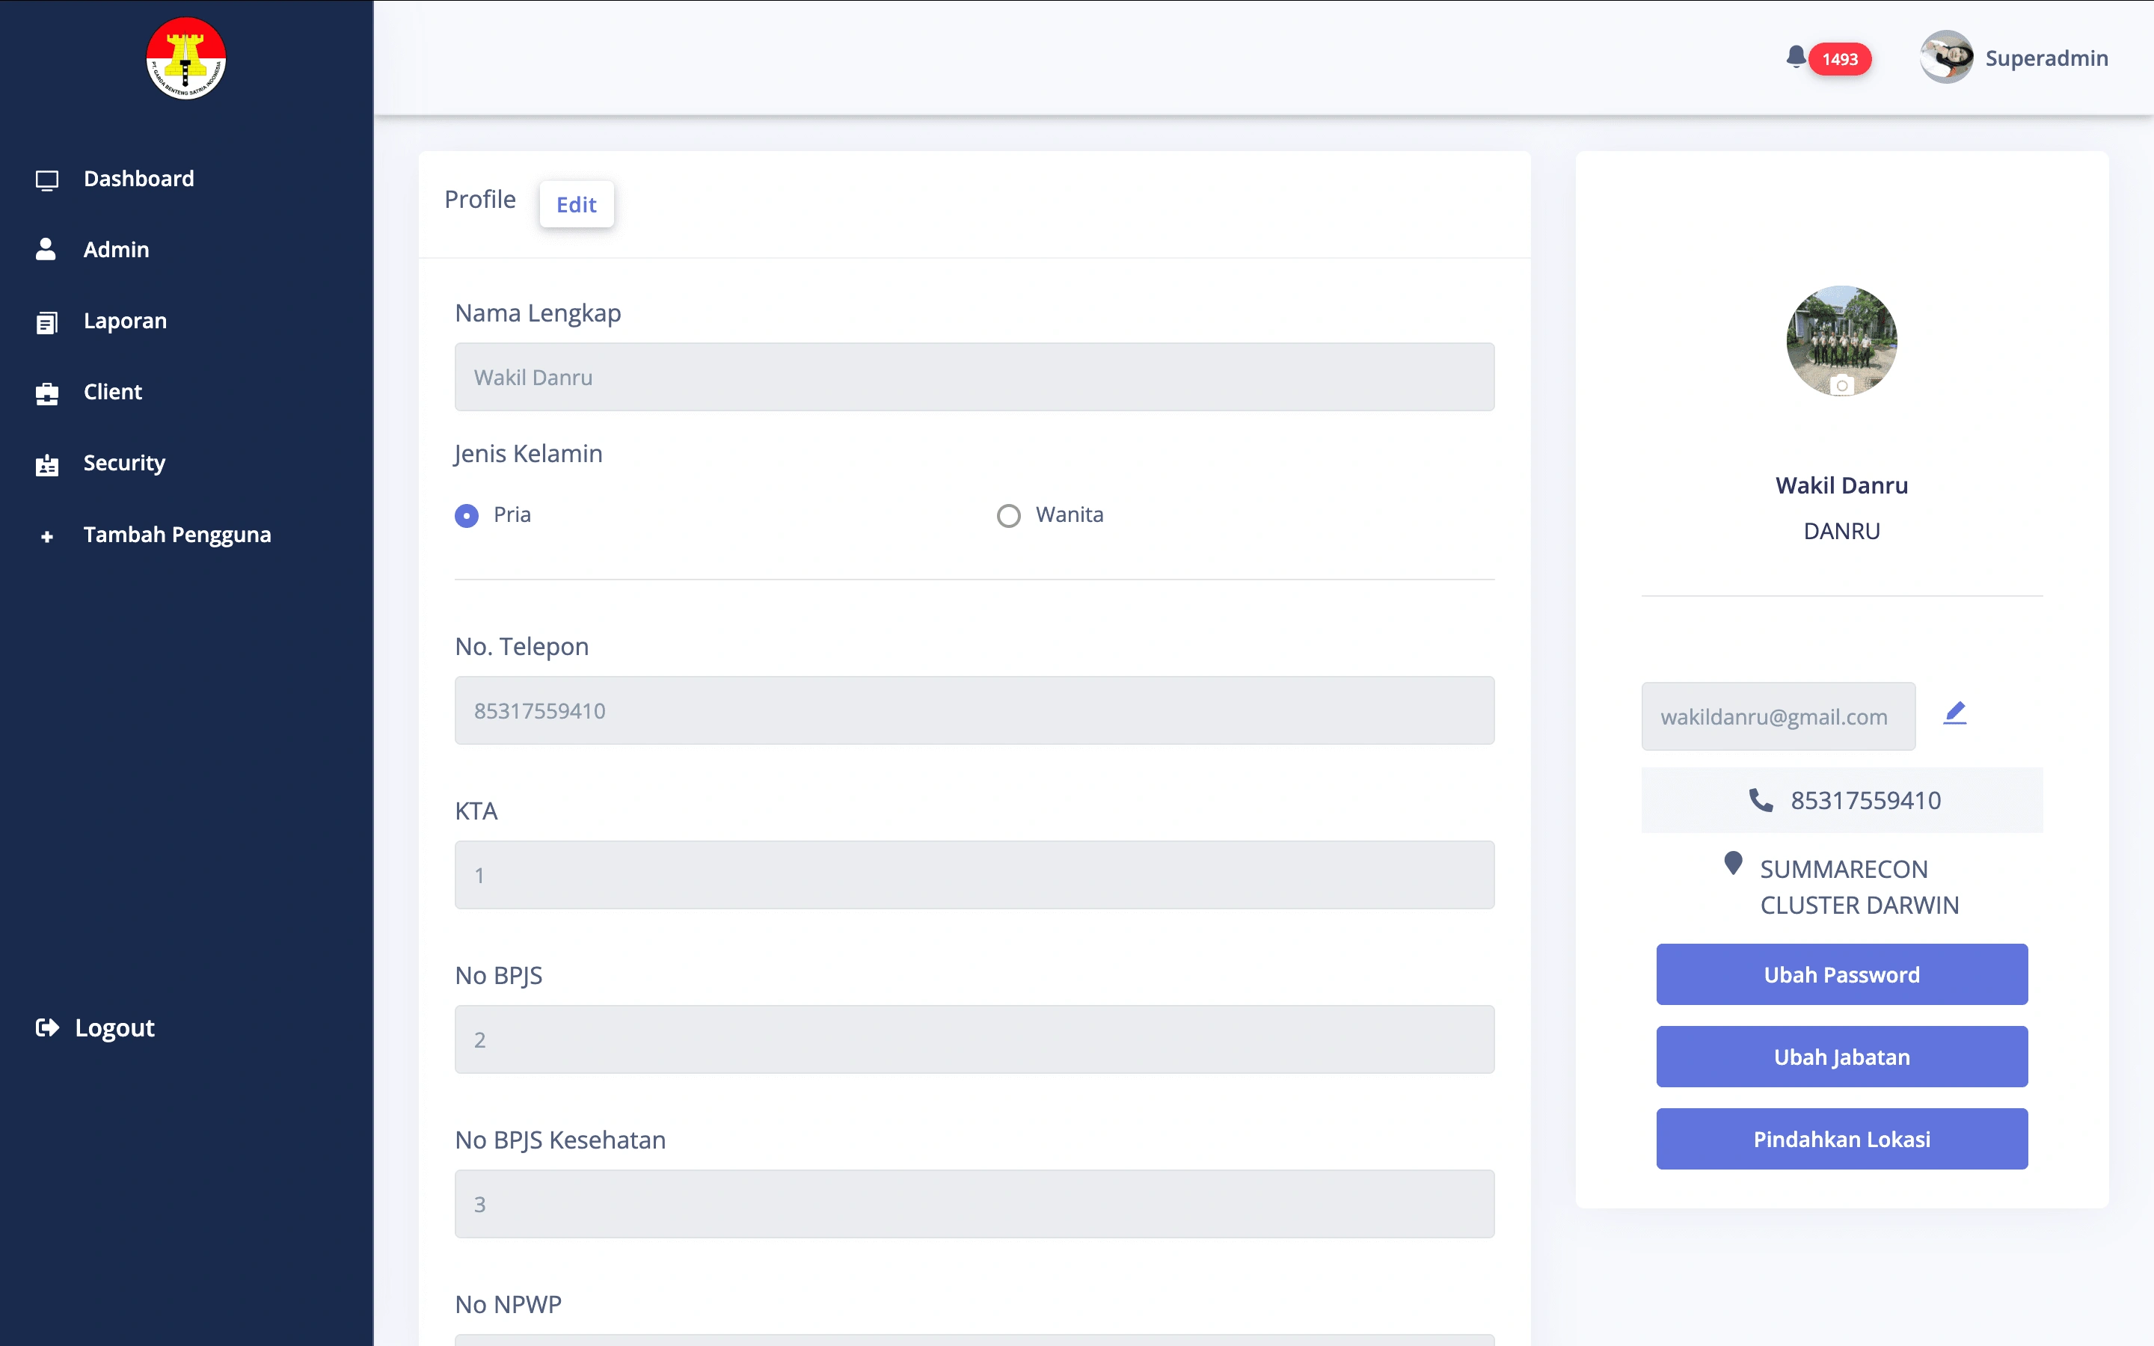Click the Nama Lengkap input field

point(974,377)
